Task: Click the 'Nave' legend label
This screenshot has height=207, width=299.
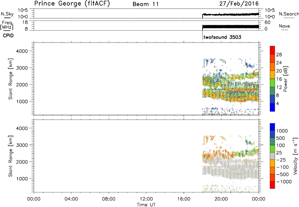Action: coord(284,26)
